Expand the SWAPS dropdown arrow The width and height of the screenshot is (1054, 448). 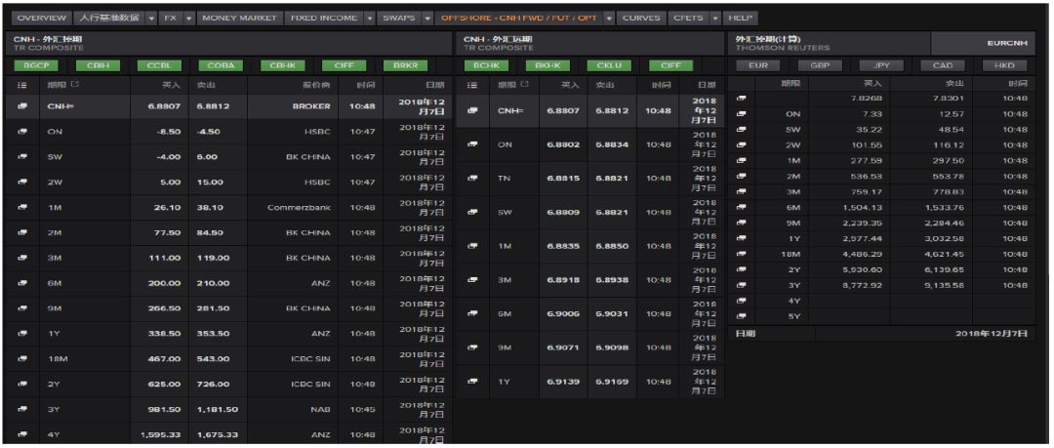(x=427, y=19)
